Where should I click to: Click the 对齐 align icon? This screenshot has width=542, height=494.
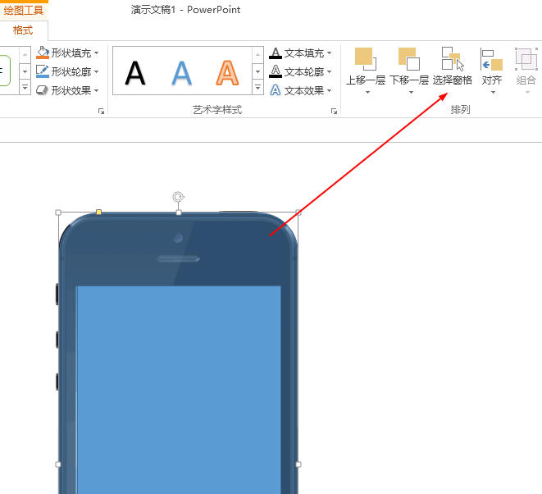491,60
